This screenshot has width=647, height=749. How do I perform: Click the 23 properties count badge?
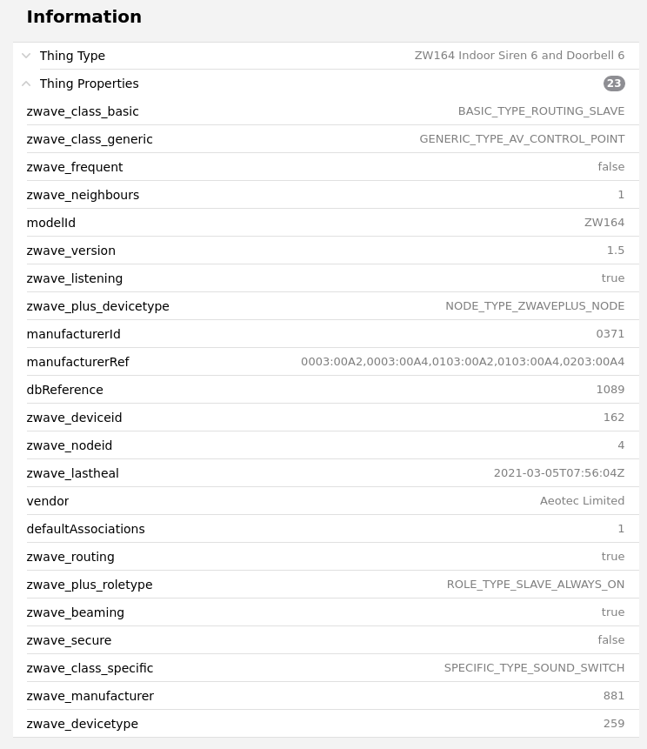pos(614,84)
